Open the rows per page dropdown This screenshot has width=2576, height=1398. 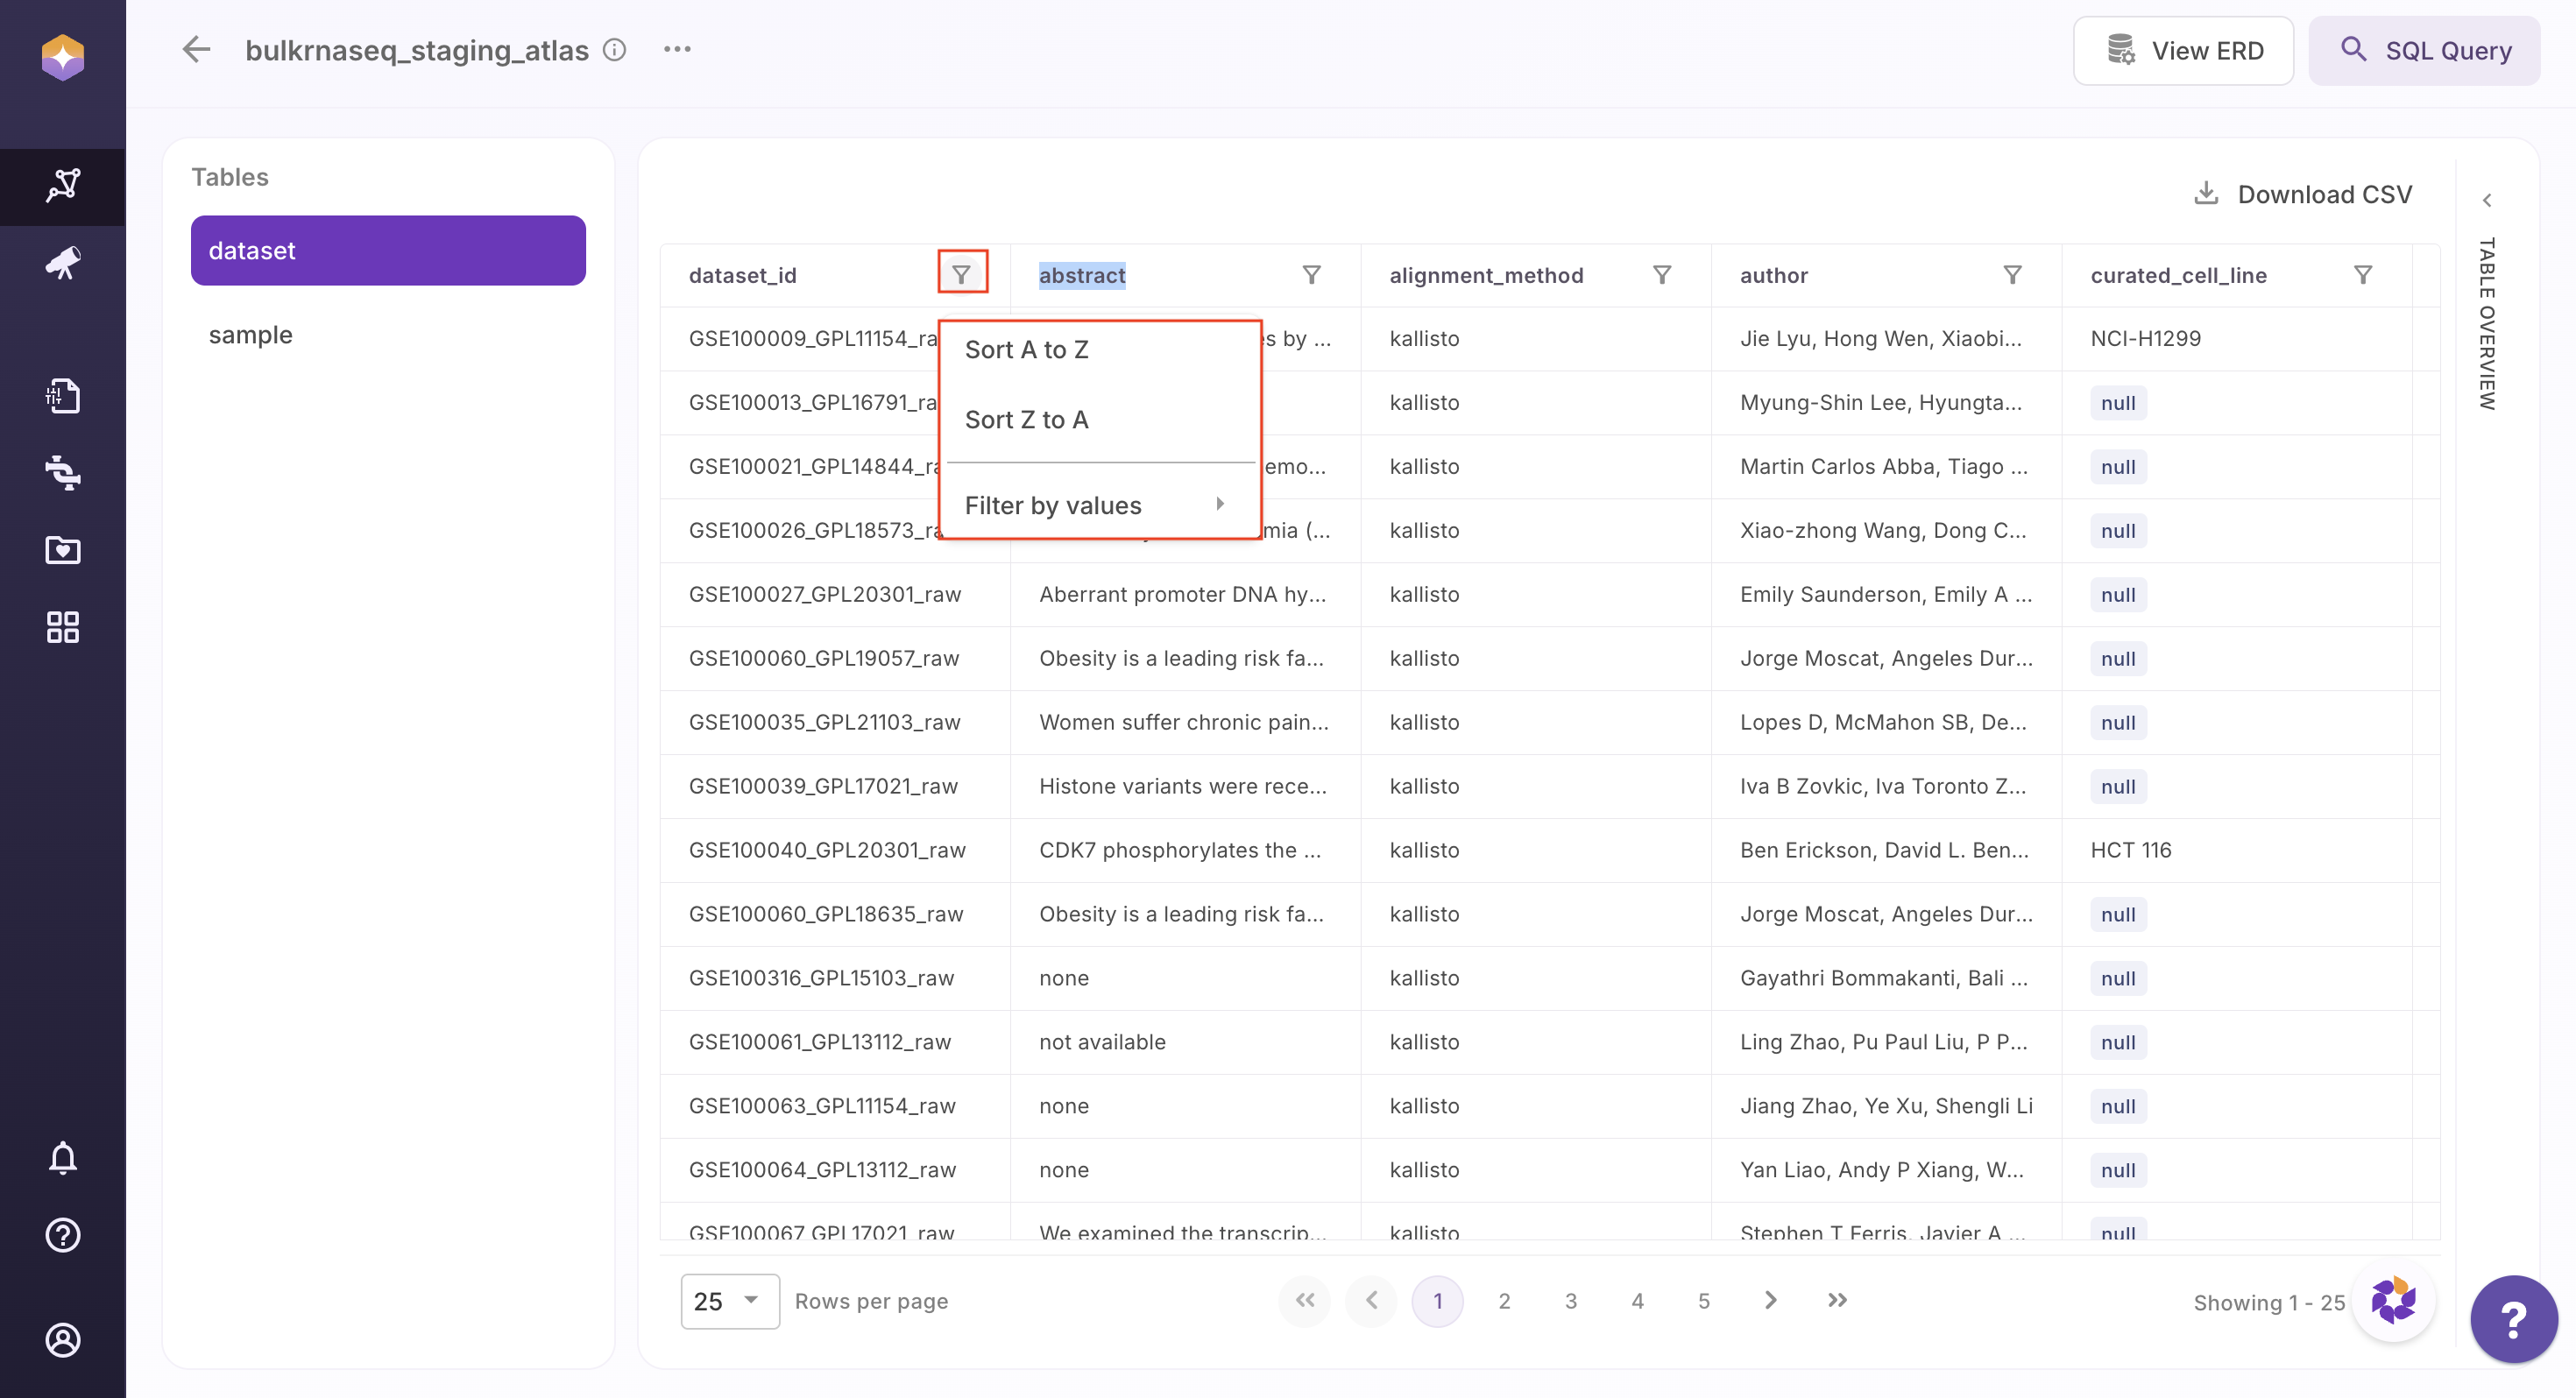pyautogui.click(x=729, y=1301)
